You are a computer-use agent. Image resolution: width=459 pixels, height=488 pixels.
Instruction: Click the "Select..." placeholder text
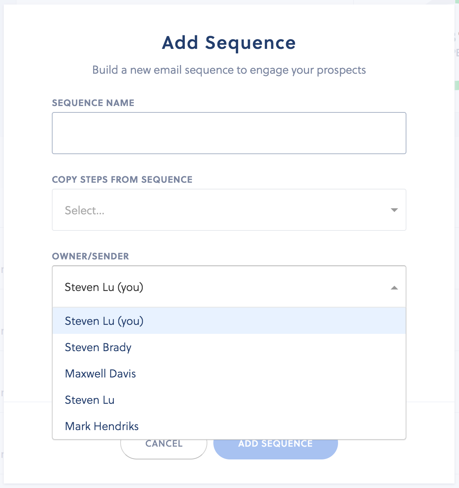click(85, 210)
